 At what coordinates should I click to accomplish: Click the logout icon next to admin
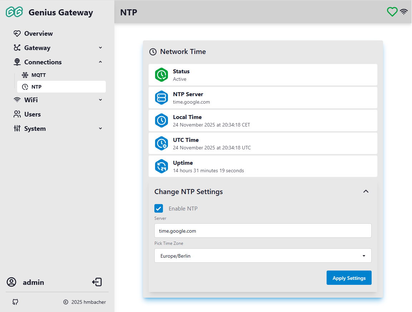coord(97,282)
